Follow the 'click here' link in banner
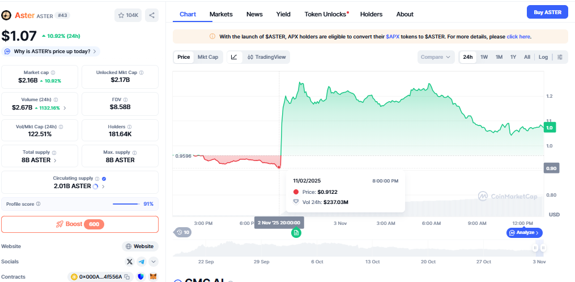 pos(518,37)
